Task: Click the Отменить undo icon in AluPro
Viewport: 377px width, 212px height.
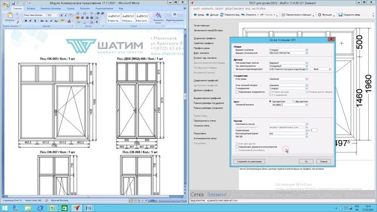Action: click(243, 15)
